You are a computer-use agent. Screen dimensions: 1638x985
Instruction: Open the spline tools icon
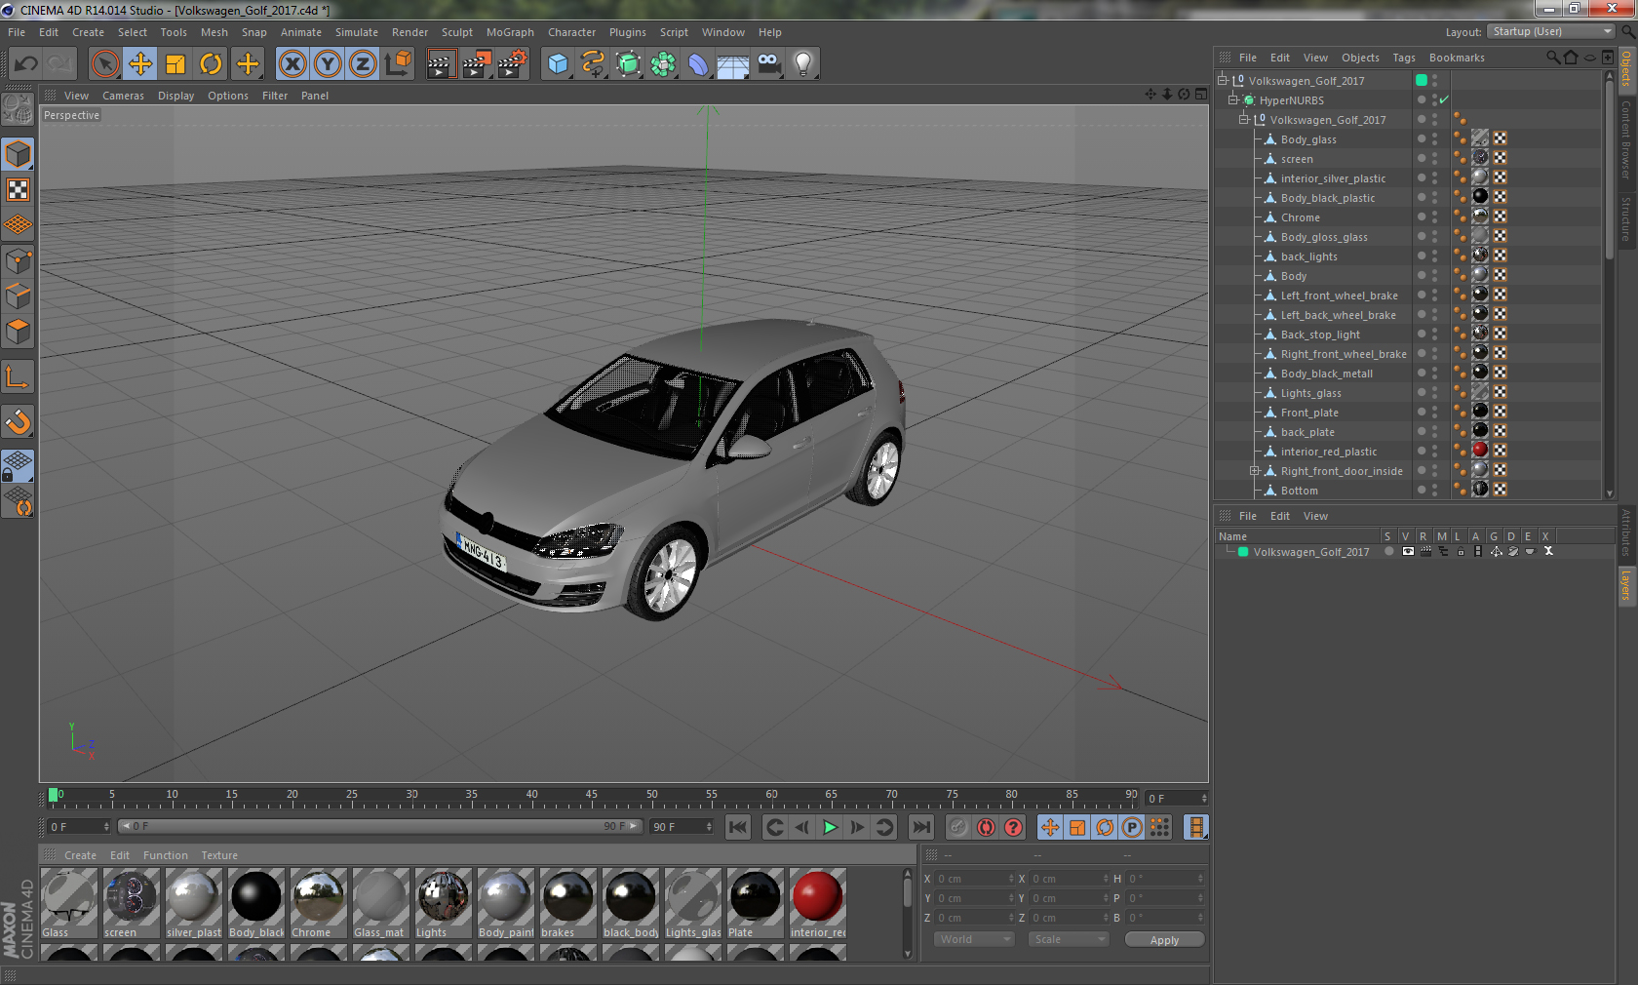(x=593, y=64)
